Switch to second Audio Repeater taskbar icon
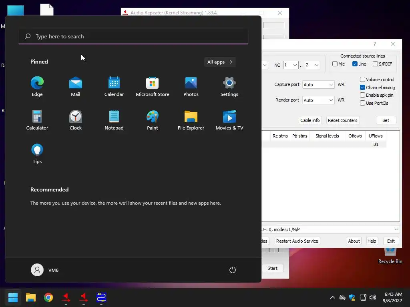This screenshot has width=410, height=307. click(x=84, y=297)
